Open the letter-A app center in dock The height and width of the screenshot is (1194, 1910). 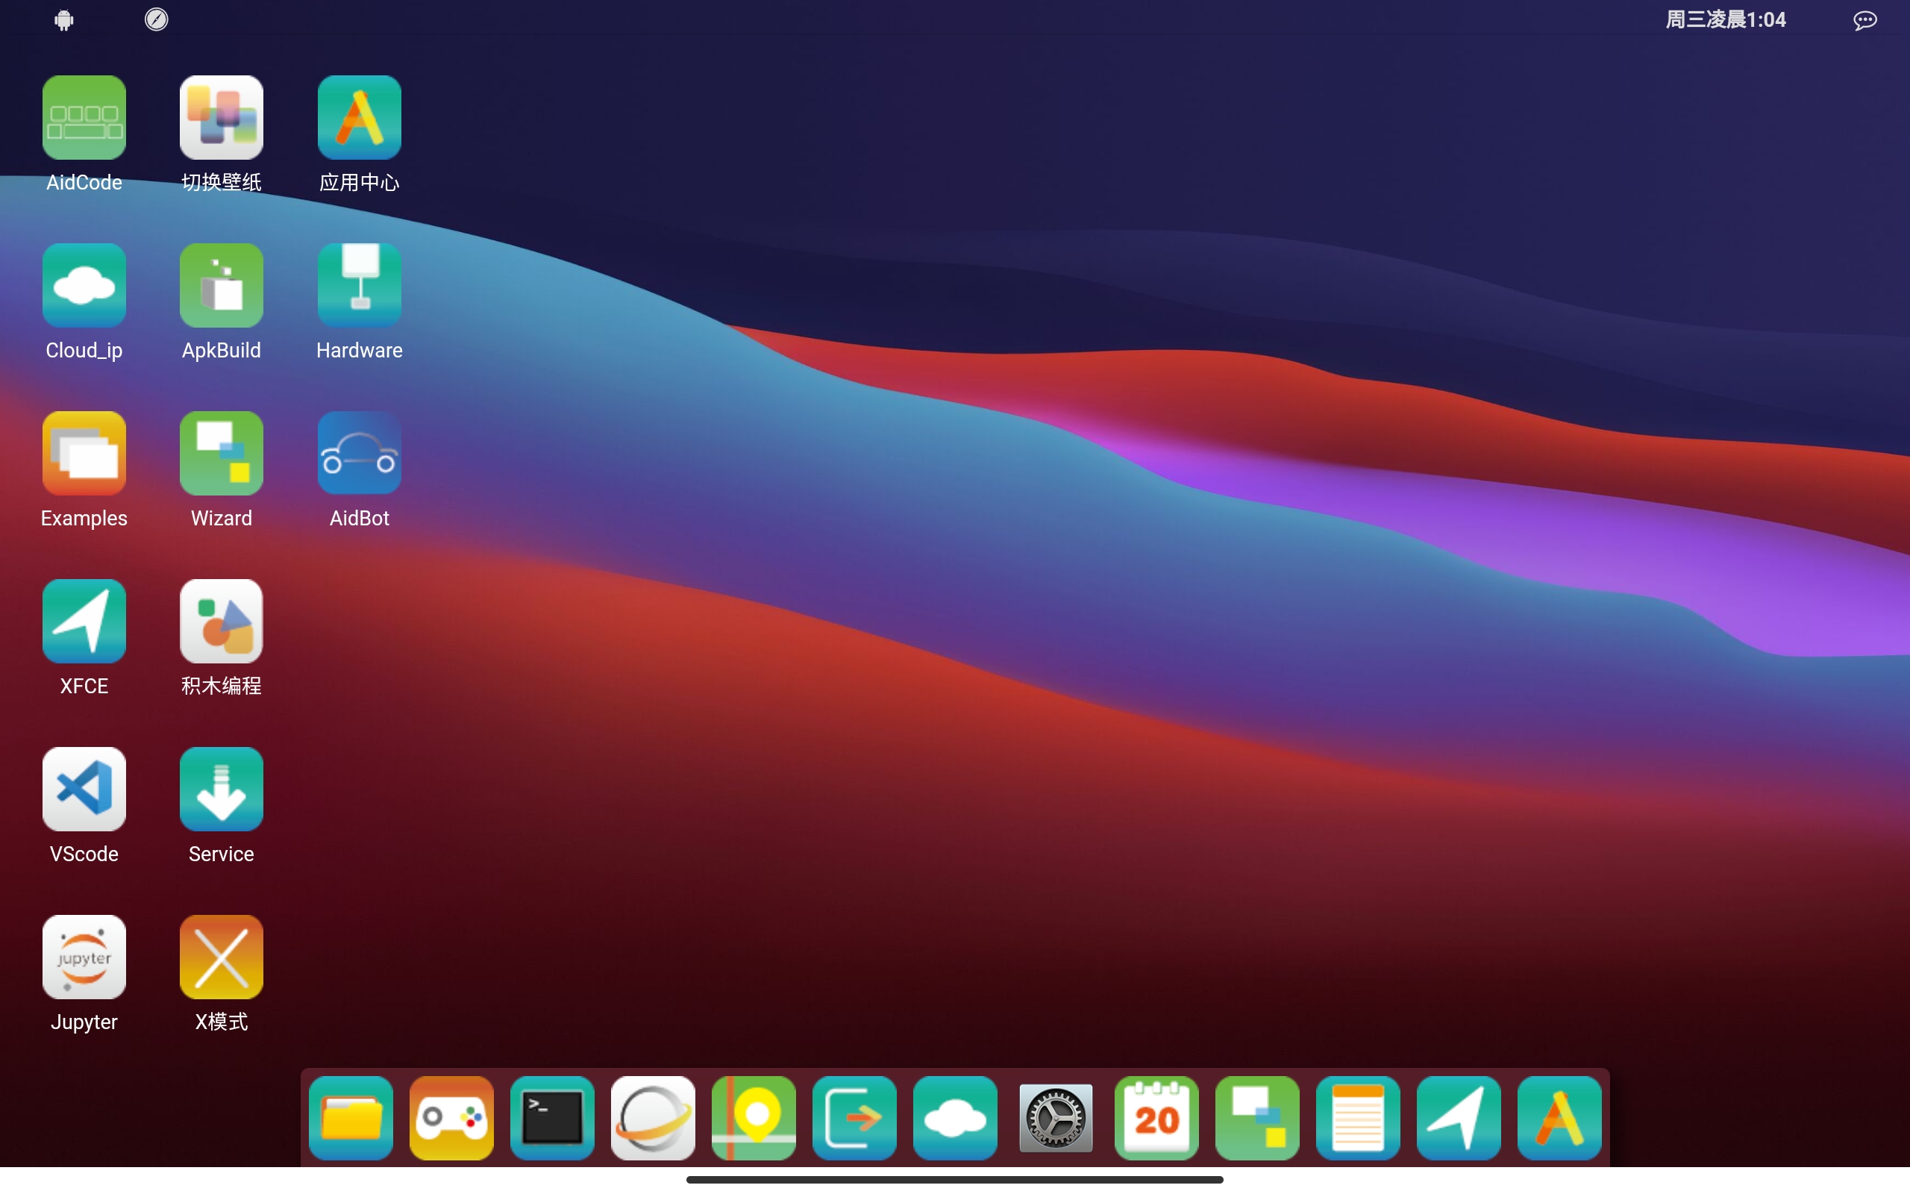pyautogui.click(x=1559, y=1118)
